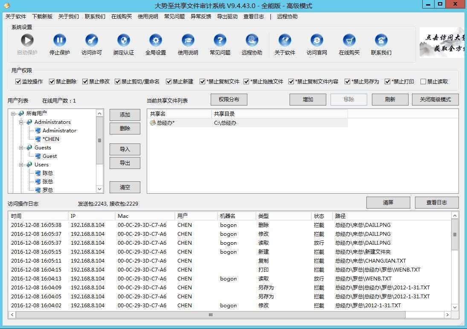The height and width of the screenshot is (329, 467).
Task: Open 全局设置 (Global Settings) icon
Action: point(155,41)
